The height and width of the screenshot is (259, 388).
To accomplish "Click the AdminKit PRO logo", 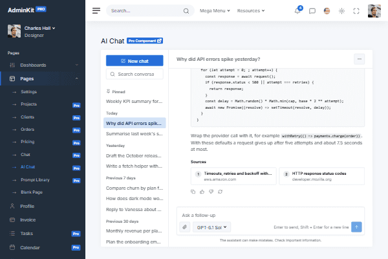I will 27,10.
